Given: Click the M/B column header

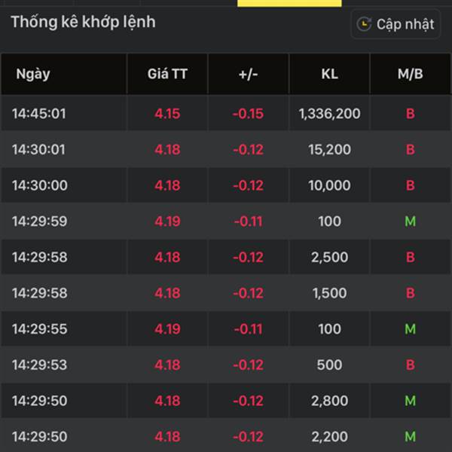Looking at the screenshot, I should coord(411,74).
